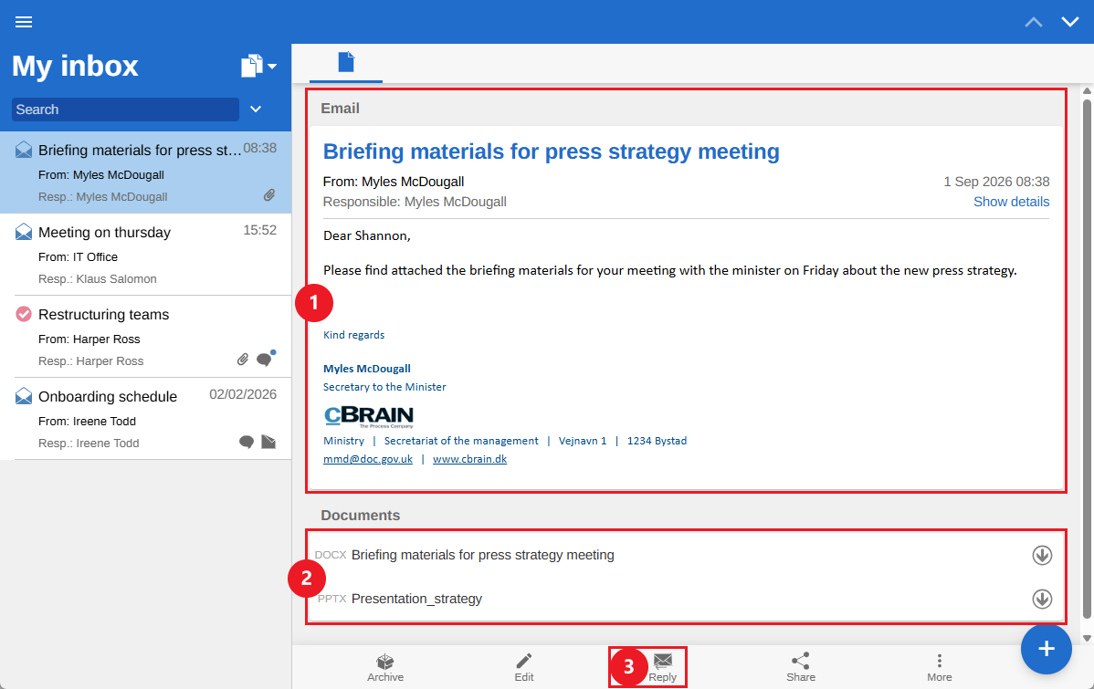Screen dimensions: 1094x689
Task: Click the sent-mail icon on Onboarding schedule
Action: click(x=268, y=442)
